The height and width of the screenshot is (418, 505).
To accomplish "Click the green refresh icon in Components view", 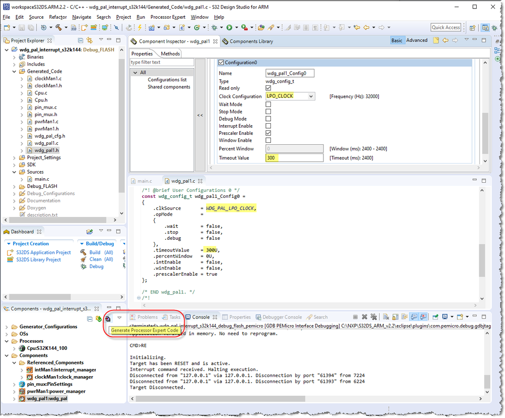I will [x=99, y=319].
